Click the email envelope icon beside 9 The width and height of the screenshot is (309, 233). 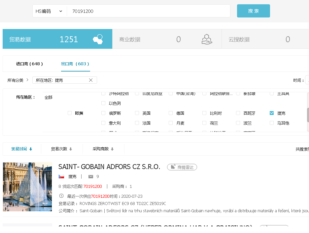(x=91, y=177)
